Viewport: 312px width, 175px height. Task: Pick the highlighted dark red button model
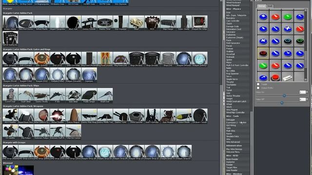(x=263, y=53)
